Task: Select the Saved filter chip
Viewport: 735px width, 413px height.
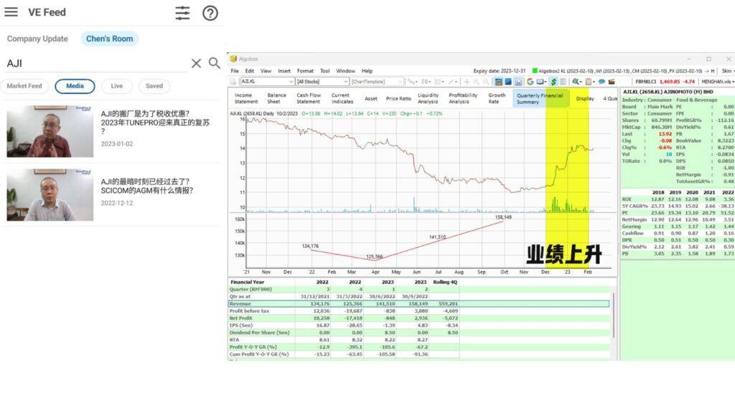Action: pos(154,86)
